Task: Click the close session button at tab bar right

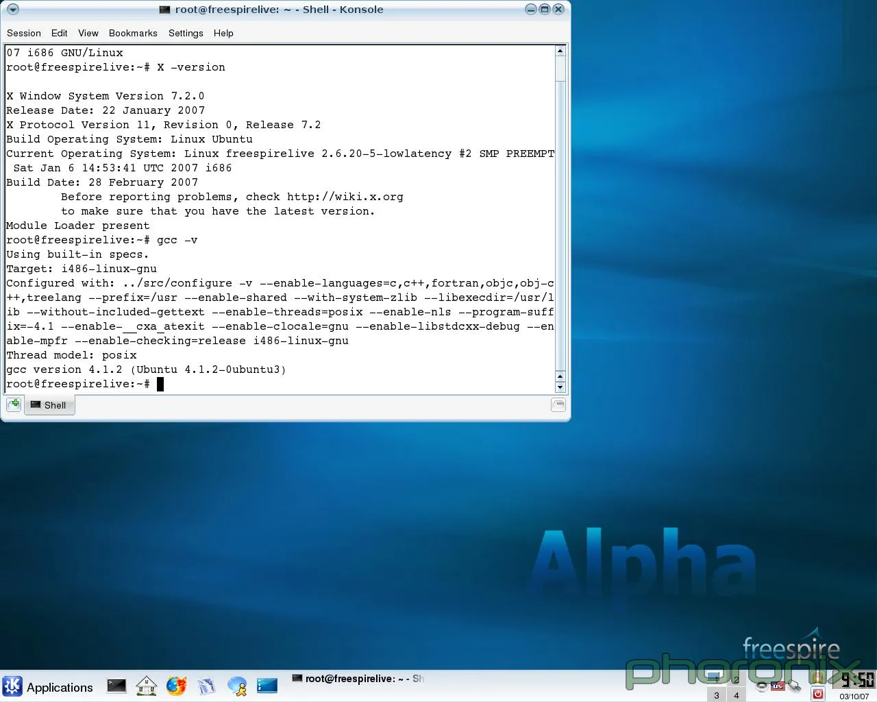Action: coord(558,404)
